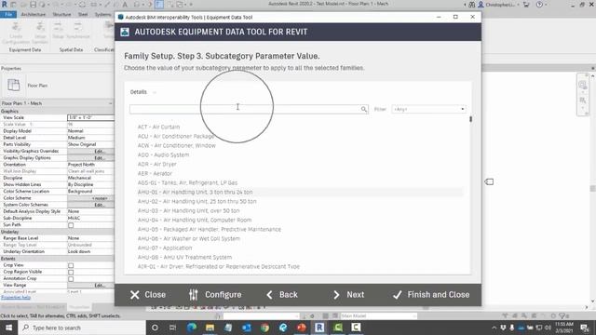Select AHU-02 - Air Handling Unit, 25 ton thru 50 ton

[x=196, y=201]
